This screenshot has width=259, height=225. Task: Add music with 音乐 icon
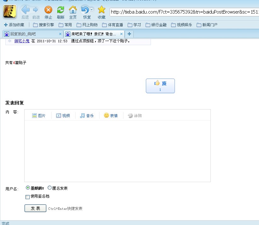87,115
